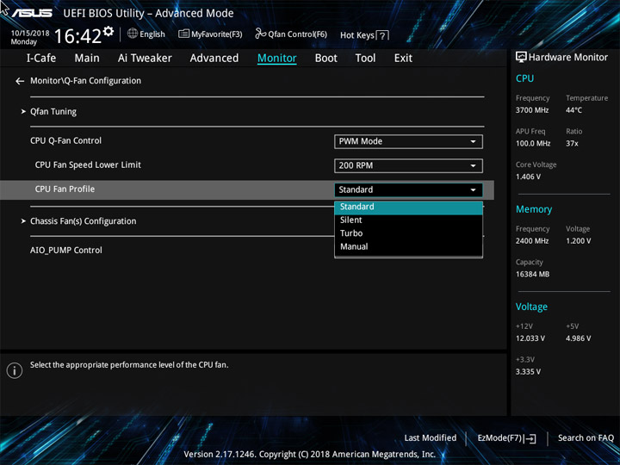Click the Hardware Monitor display icon

point(521,58)
